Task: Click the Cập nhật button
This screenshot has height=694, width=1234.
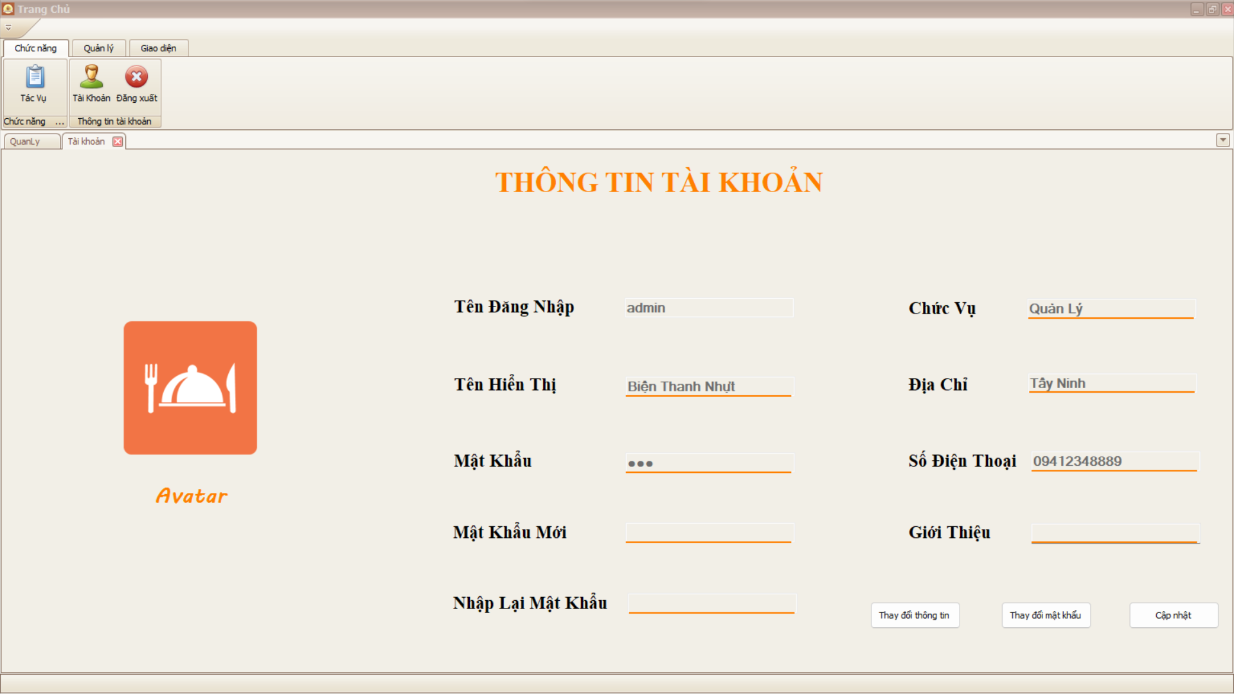Action: pos(1173,615)
